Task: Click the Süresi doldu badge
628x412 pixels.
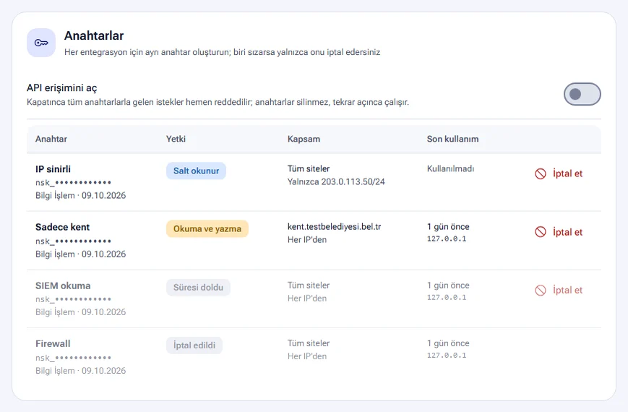Action: tap(198, 288)
